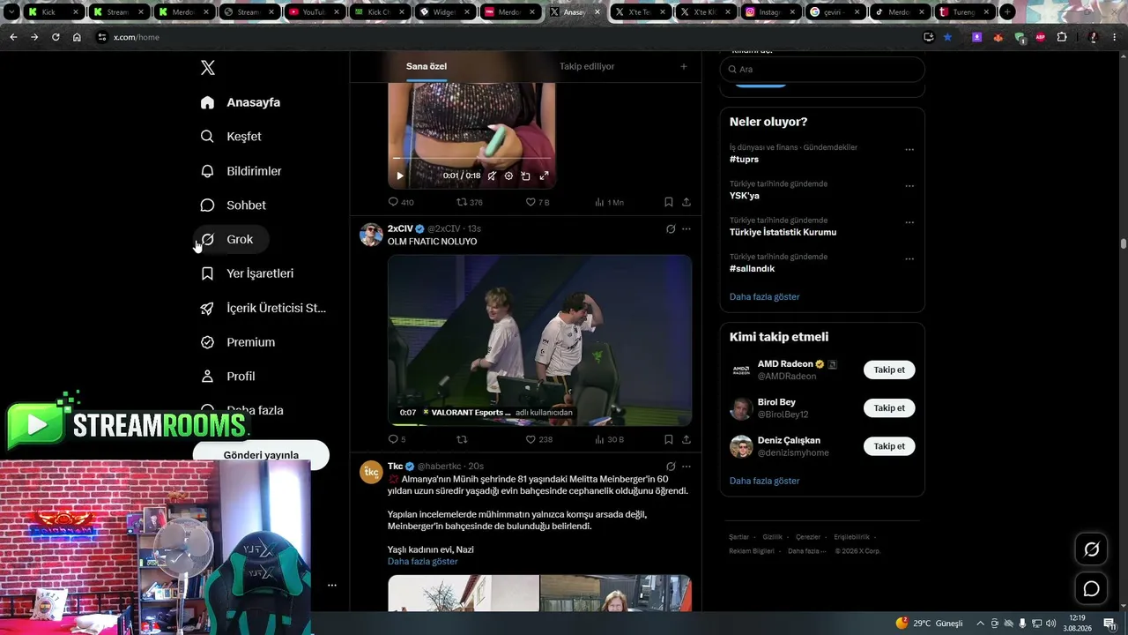This screenshot has width=1128, height=635.
Task: Switch to Sana özel tab
Action: click(427, 66)
